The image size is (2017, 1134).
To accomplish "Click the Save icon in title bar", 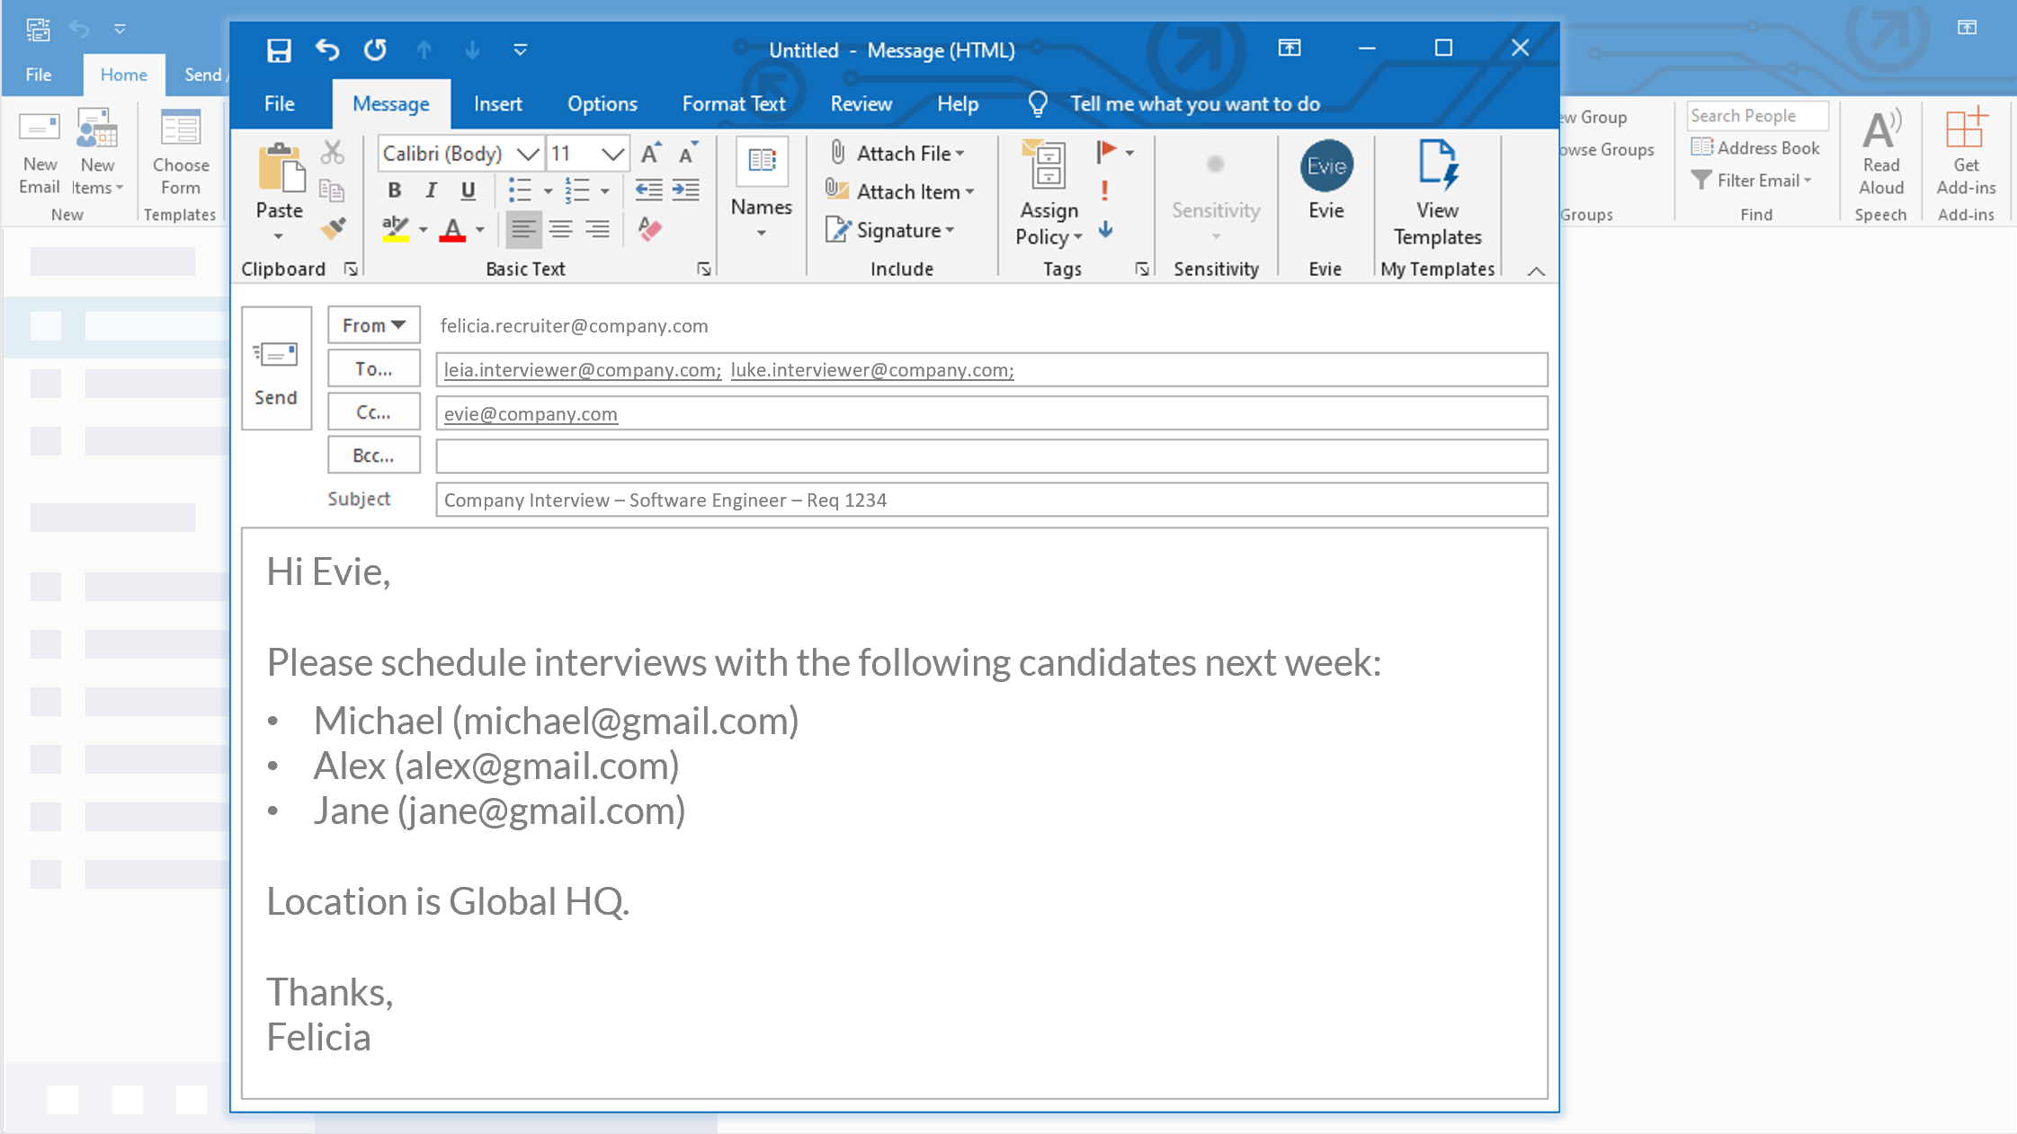I will 279,49.
